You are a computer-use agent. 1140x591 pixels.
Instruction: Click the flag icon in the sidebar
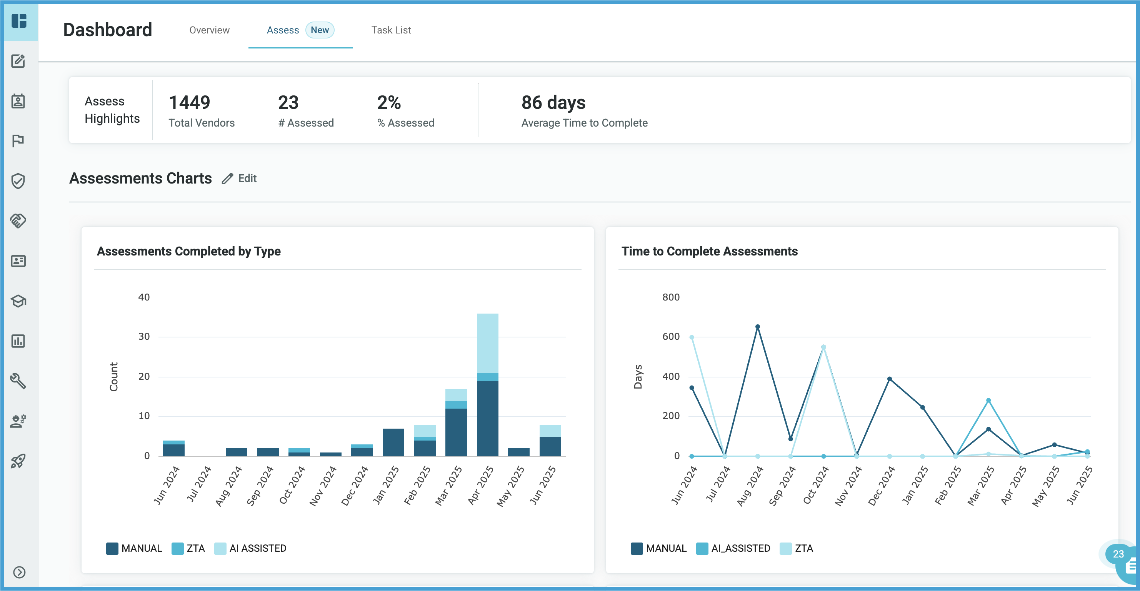tap(18, 141)
